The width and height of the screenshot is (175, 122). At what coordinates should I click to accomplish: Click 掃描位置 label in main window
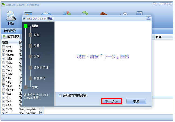pos(10,31)
